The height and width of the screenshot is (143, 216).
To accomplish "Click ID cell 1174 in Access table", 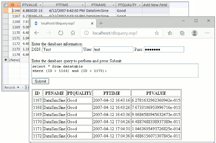I will [15, 54].
